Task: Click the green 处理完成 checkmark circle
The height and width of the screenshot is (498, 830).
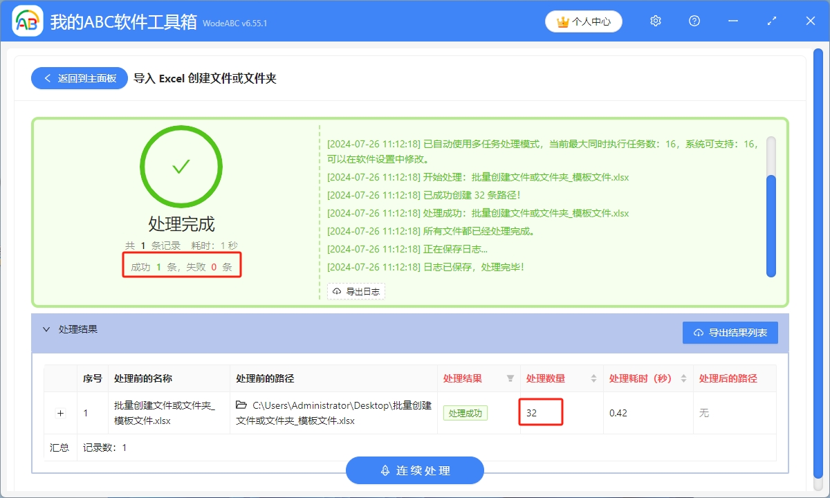Action: click(181, 166)
